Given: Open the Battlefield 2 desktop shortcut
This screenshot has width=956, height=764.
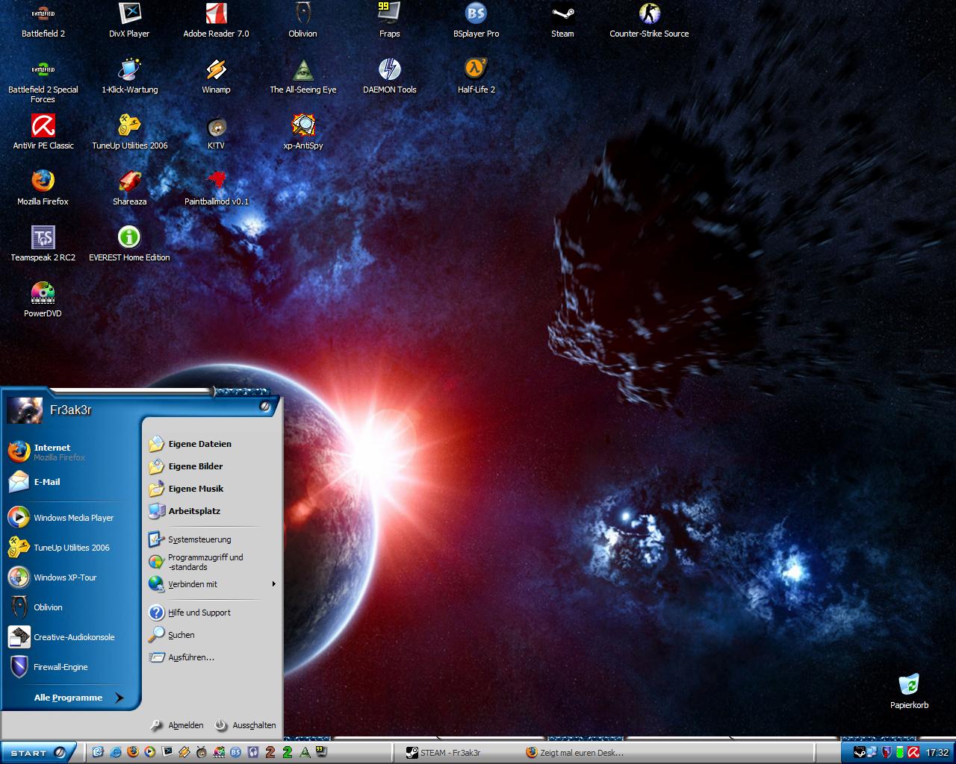Looking at the screenshot, I should (x=43, y=20).
